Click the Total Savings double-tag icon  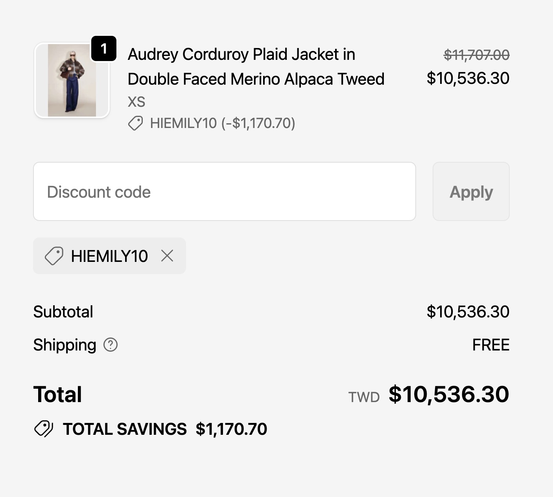tap(44, 429)
